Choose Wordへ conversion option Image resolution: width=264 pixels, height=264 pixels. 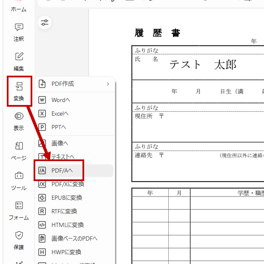75,100
